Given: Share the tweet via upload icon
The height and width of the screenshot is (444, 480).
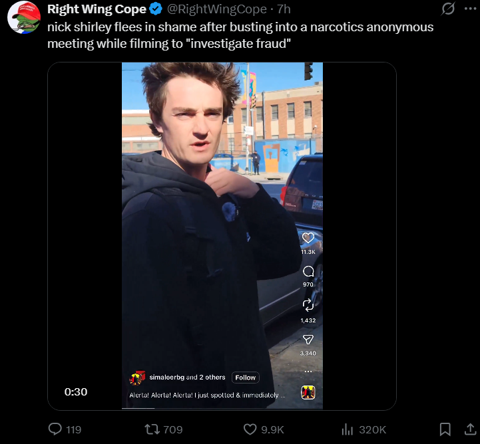Looking at the screenshot, I should tap(470, 429).
